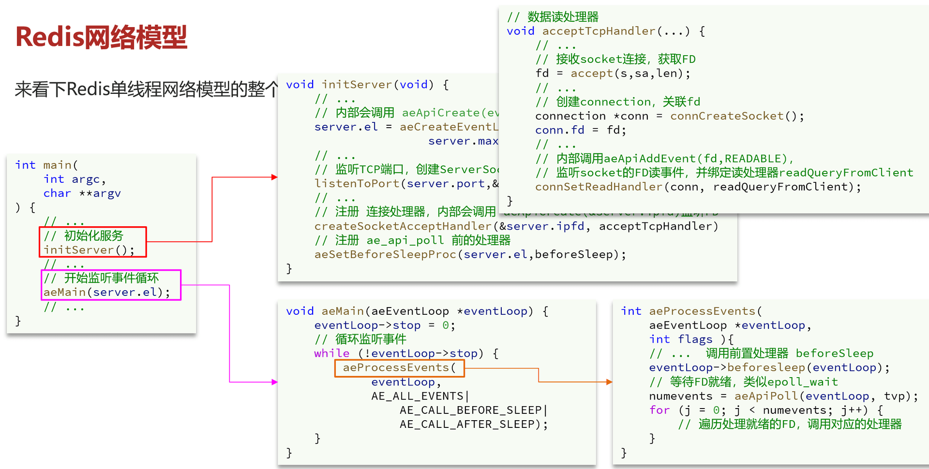Click the "int flags ){" parameter line
The height and width of the screenshot is (469, 929).
tap(691, 339)
